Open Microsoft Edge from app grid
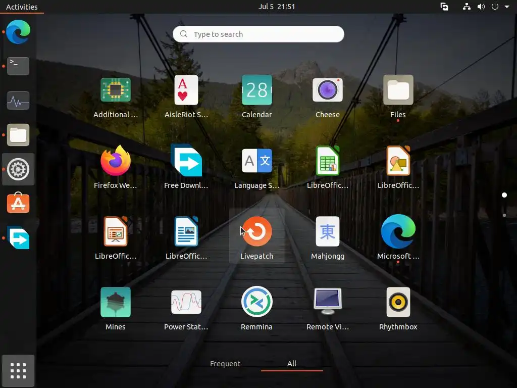This screenshot has width=517, height=388. pos(398,231)
